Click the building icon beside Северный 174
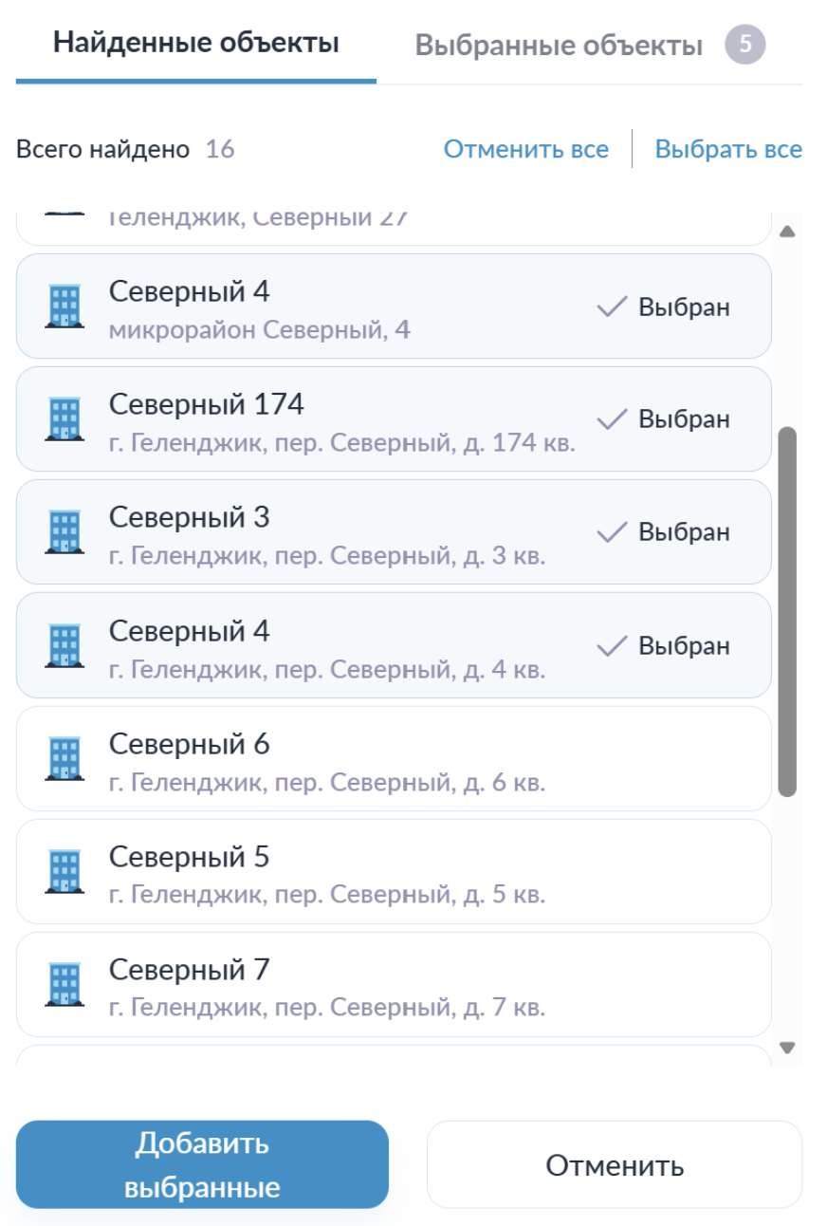This screenshot has width=827, height=1226. pyautogui.click(x=64, y=419)
